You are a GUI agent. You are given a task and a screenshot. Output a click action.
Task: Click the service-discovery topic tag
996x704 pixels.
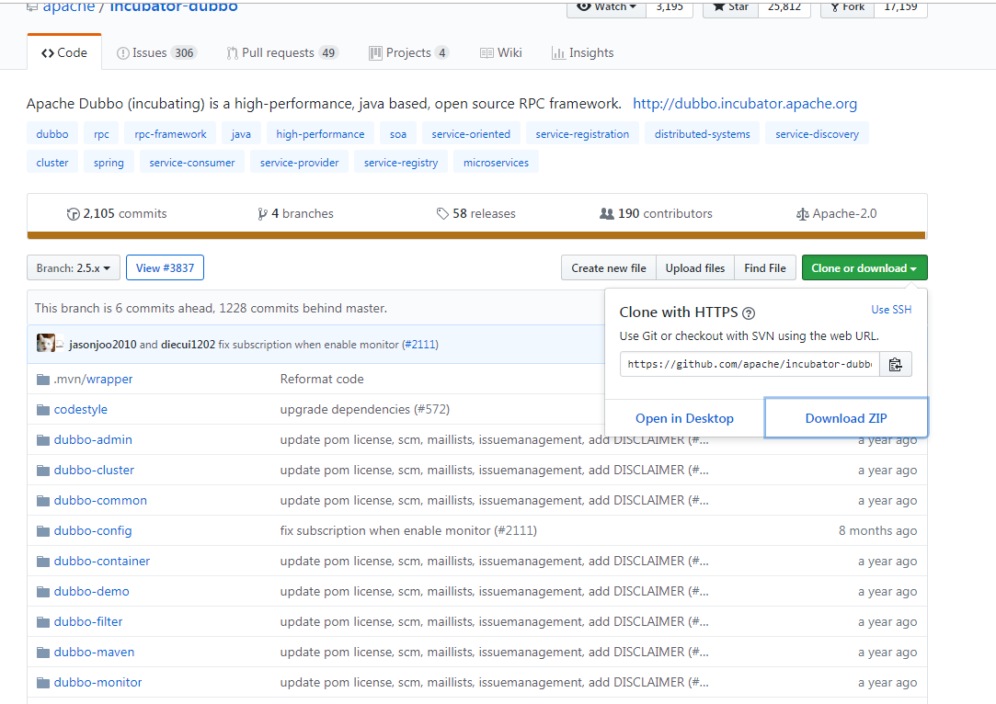817,134
